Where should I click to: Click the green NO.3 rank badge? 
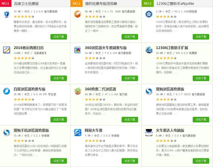click(148, 3)
